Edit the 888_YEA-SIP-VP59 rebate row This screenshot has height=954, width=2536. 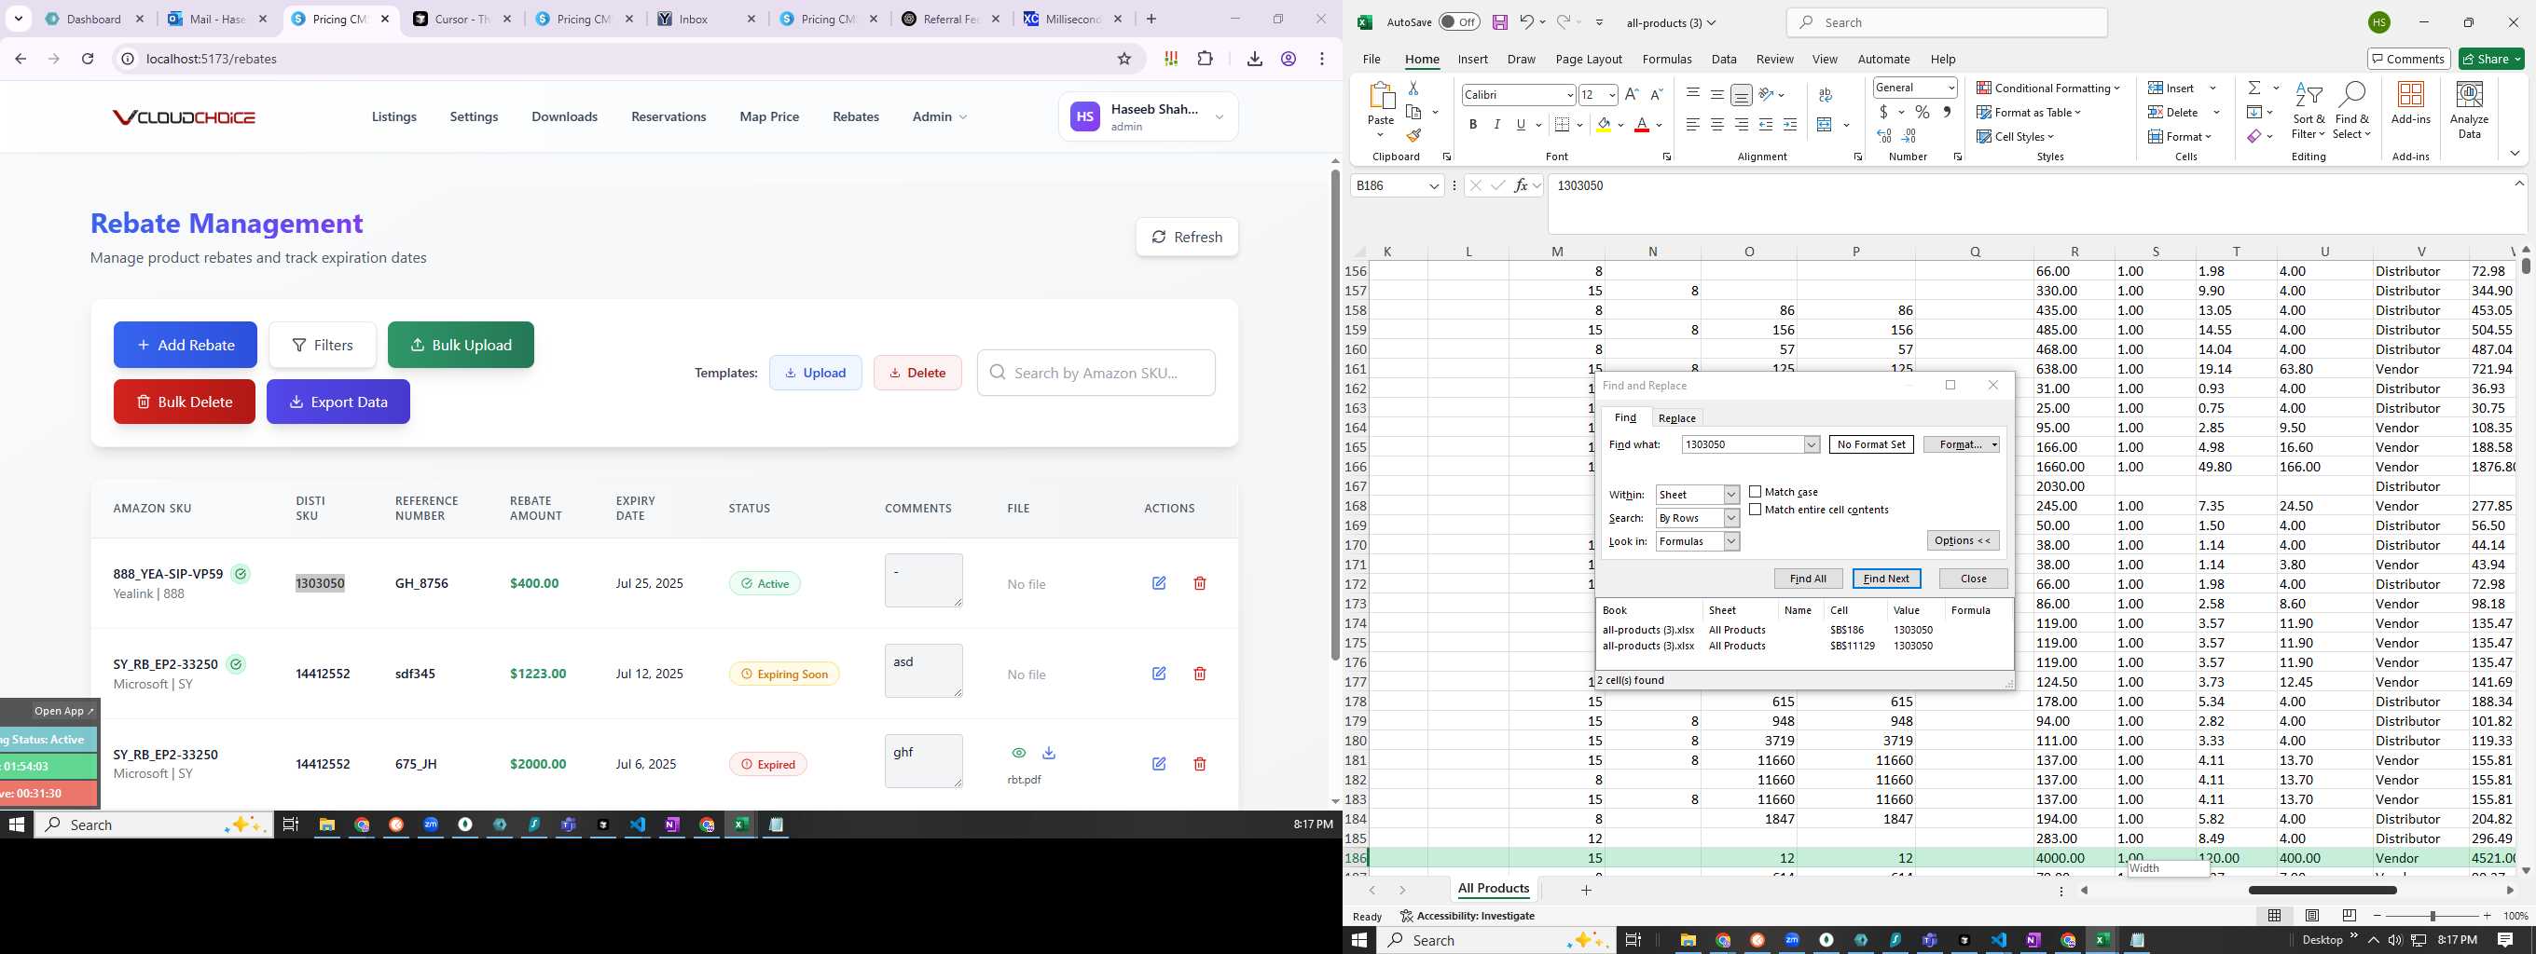tap(1159, 583)
